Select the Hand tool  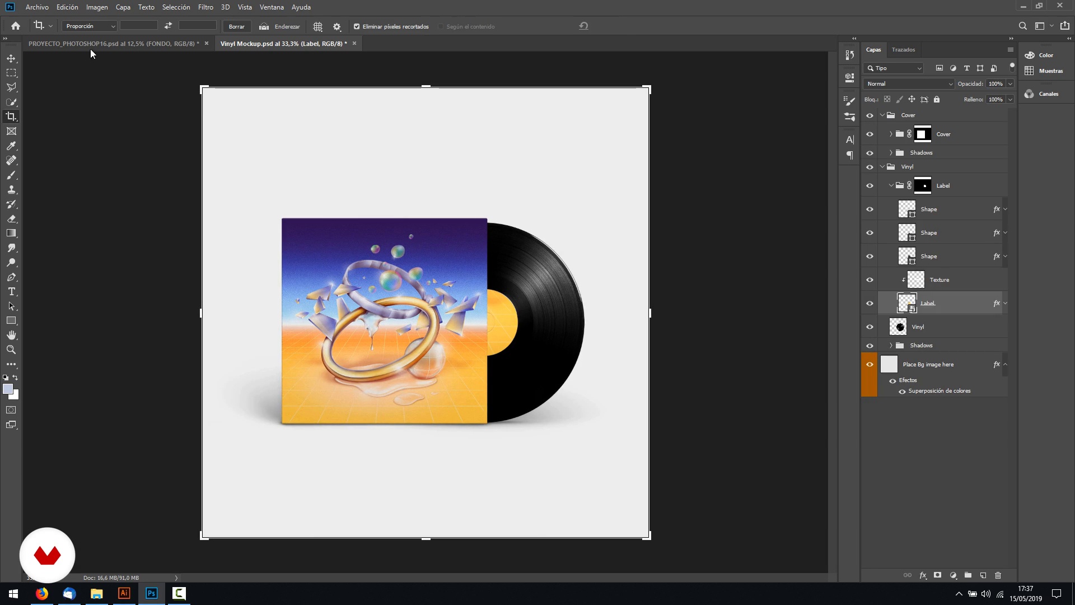pyautogui.click(x=11, y=335)
